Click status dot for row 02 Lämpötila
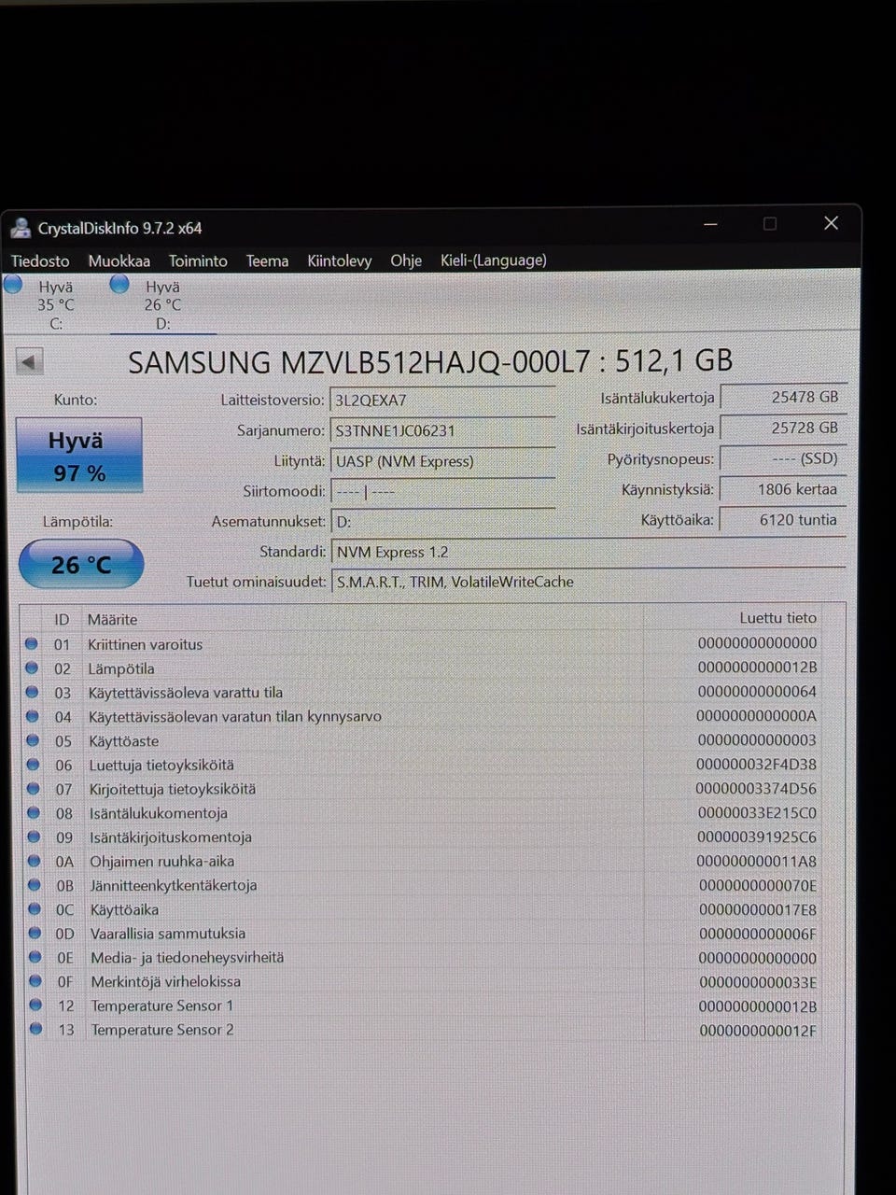 click(x=32, y=668)
